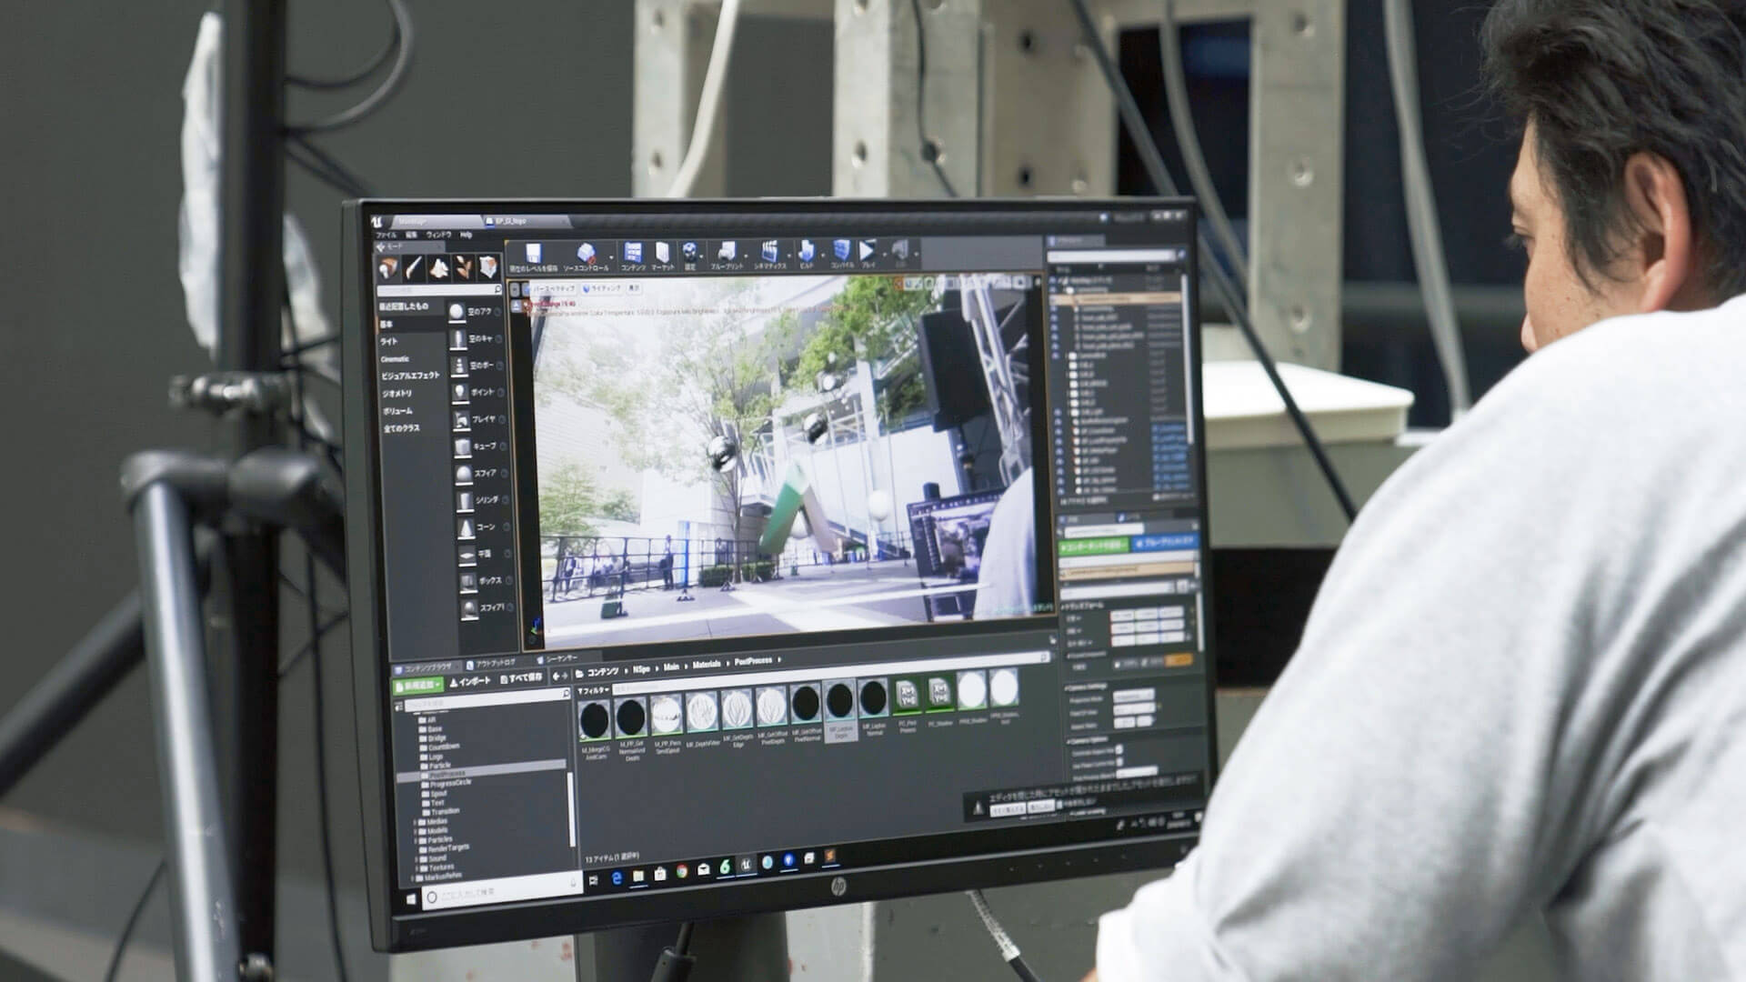Image resolution: width=1746 pixels, height=982 pixels.
Task: Toggle the first Camera Options checkbox
Action: click(x=1119, y=750)
